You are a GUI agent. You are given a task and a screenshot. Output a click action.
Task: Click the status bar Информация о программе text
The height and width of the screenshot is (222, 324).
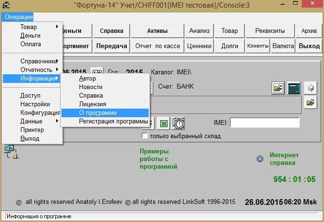tap(39, 216)
